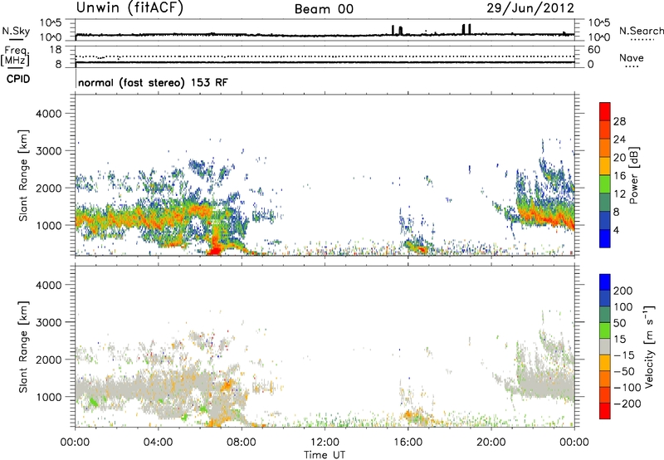This screenshot has height=460, width=664.
Task: Click the 'Beam 00' label
Action: (x=324, y=9)
